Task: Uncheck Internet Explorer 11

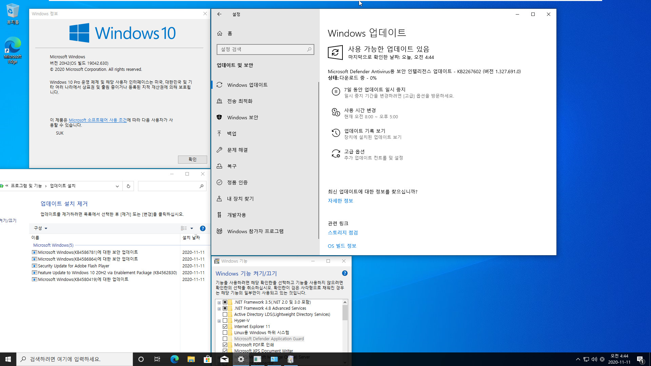Action: (x=225, y=327)
